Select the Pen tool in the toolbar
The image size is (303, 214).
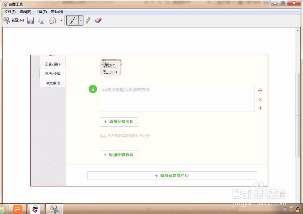click(x=73, y=20)
